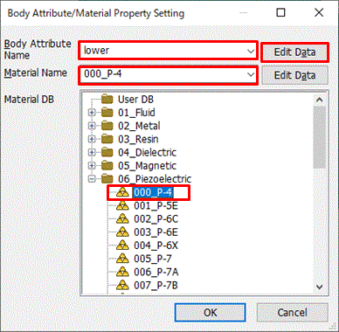Select the 003_P-6E tree item

click(x=147, y=232)
